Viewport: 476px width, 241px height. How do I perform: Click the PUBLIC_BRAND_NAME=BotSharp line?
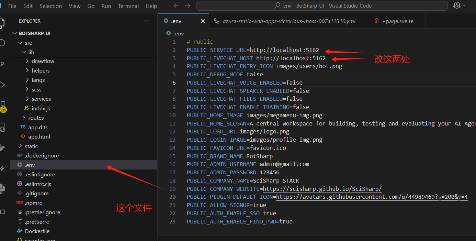point(230,156)
